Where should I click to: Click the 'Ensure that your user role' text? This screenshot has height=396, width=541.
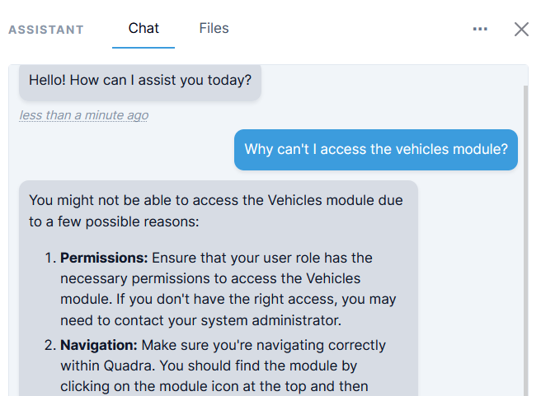click(x=249, y=258)
